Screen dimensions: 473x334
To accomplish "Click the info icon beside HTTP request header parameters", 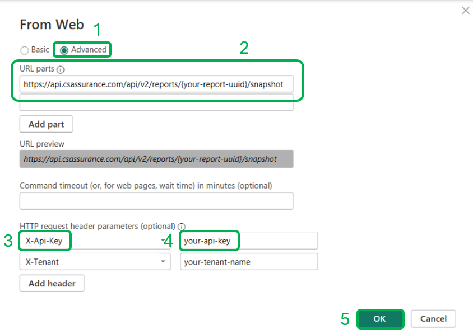I will point(181,227).
